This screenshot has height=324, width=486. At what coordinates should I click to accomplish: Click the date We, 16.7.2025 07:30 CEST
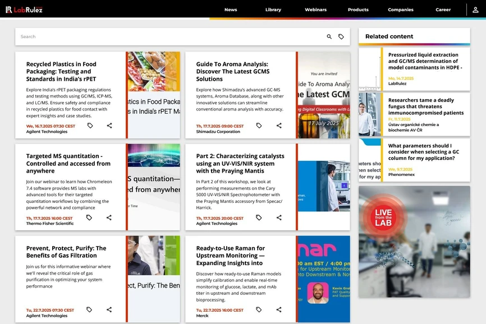51,126
